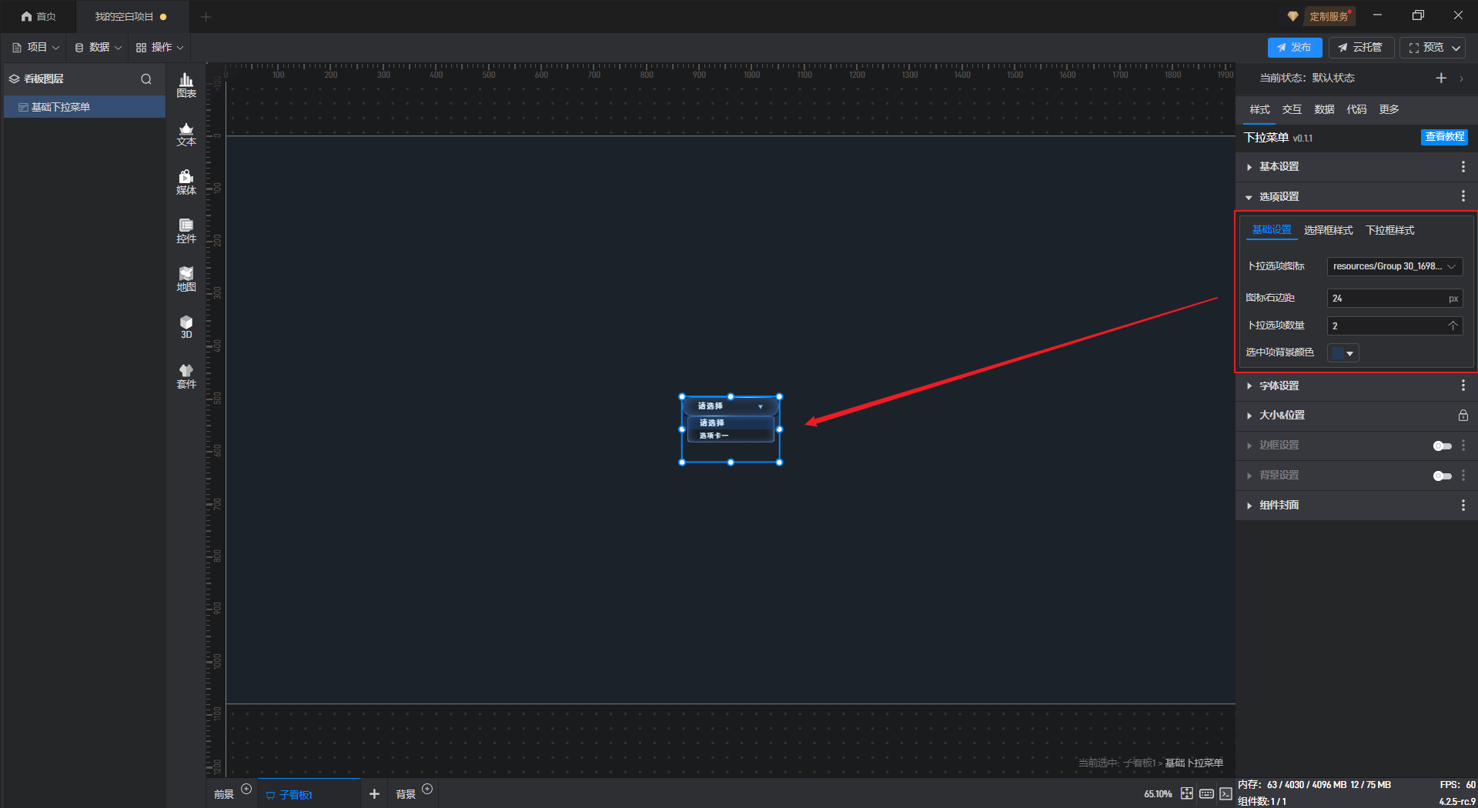Open the 控件 controls components panel
Viewport: 1478px width, 808px height.
(x=186, y=231)
